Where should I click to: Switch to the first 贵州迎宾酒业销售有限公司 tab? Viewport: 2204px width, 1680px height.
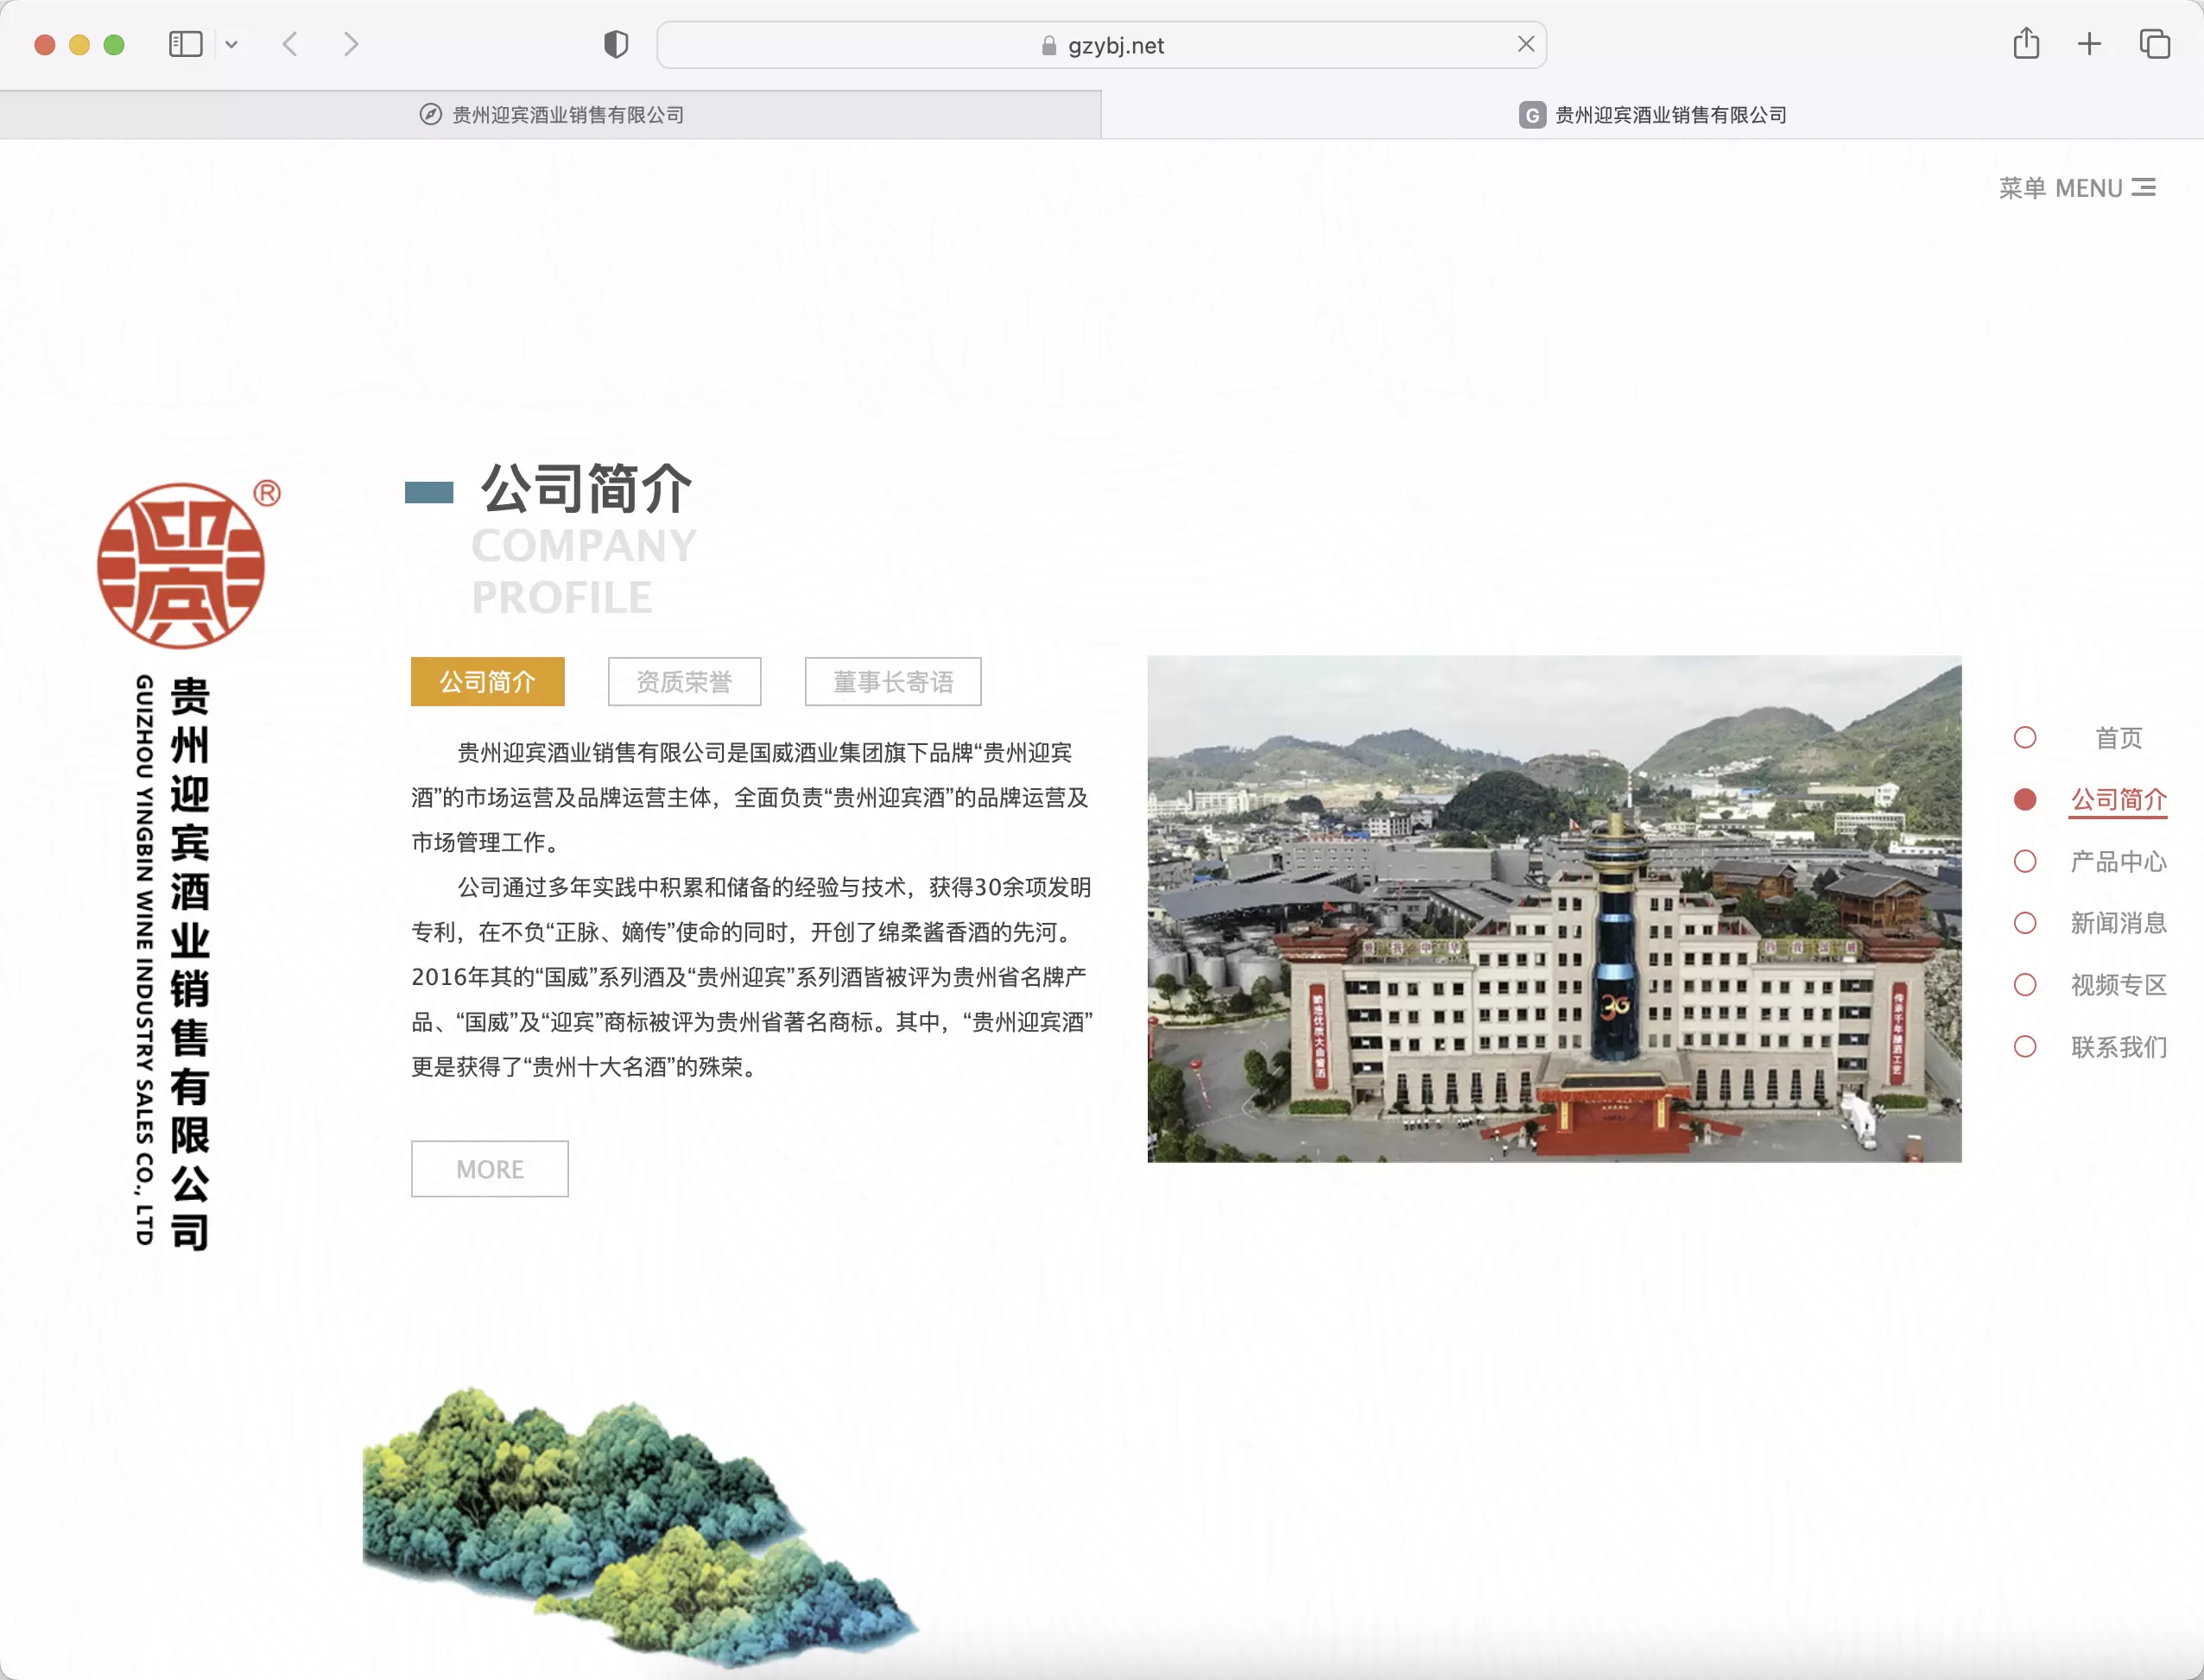[x=550, y=115]
